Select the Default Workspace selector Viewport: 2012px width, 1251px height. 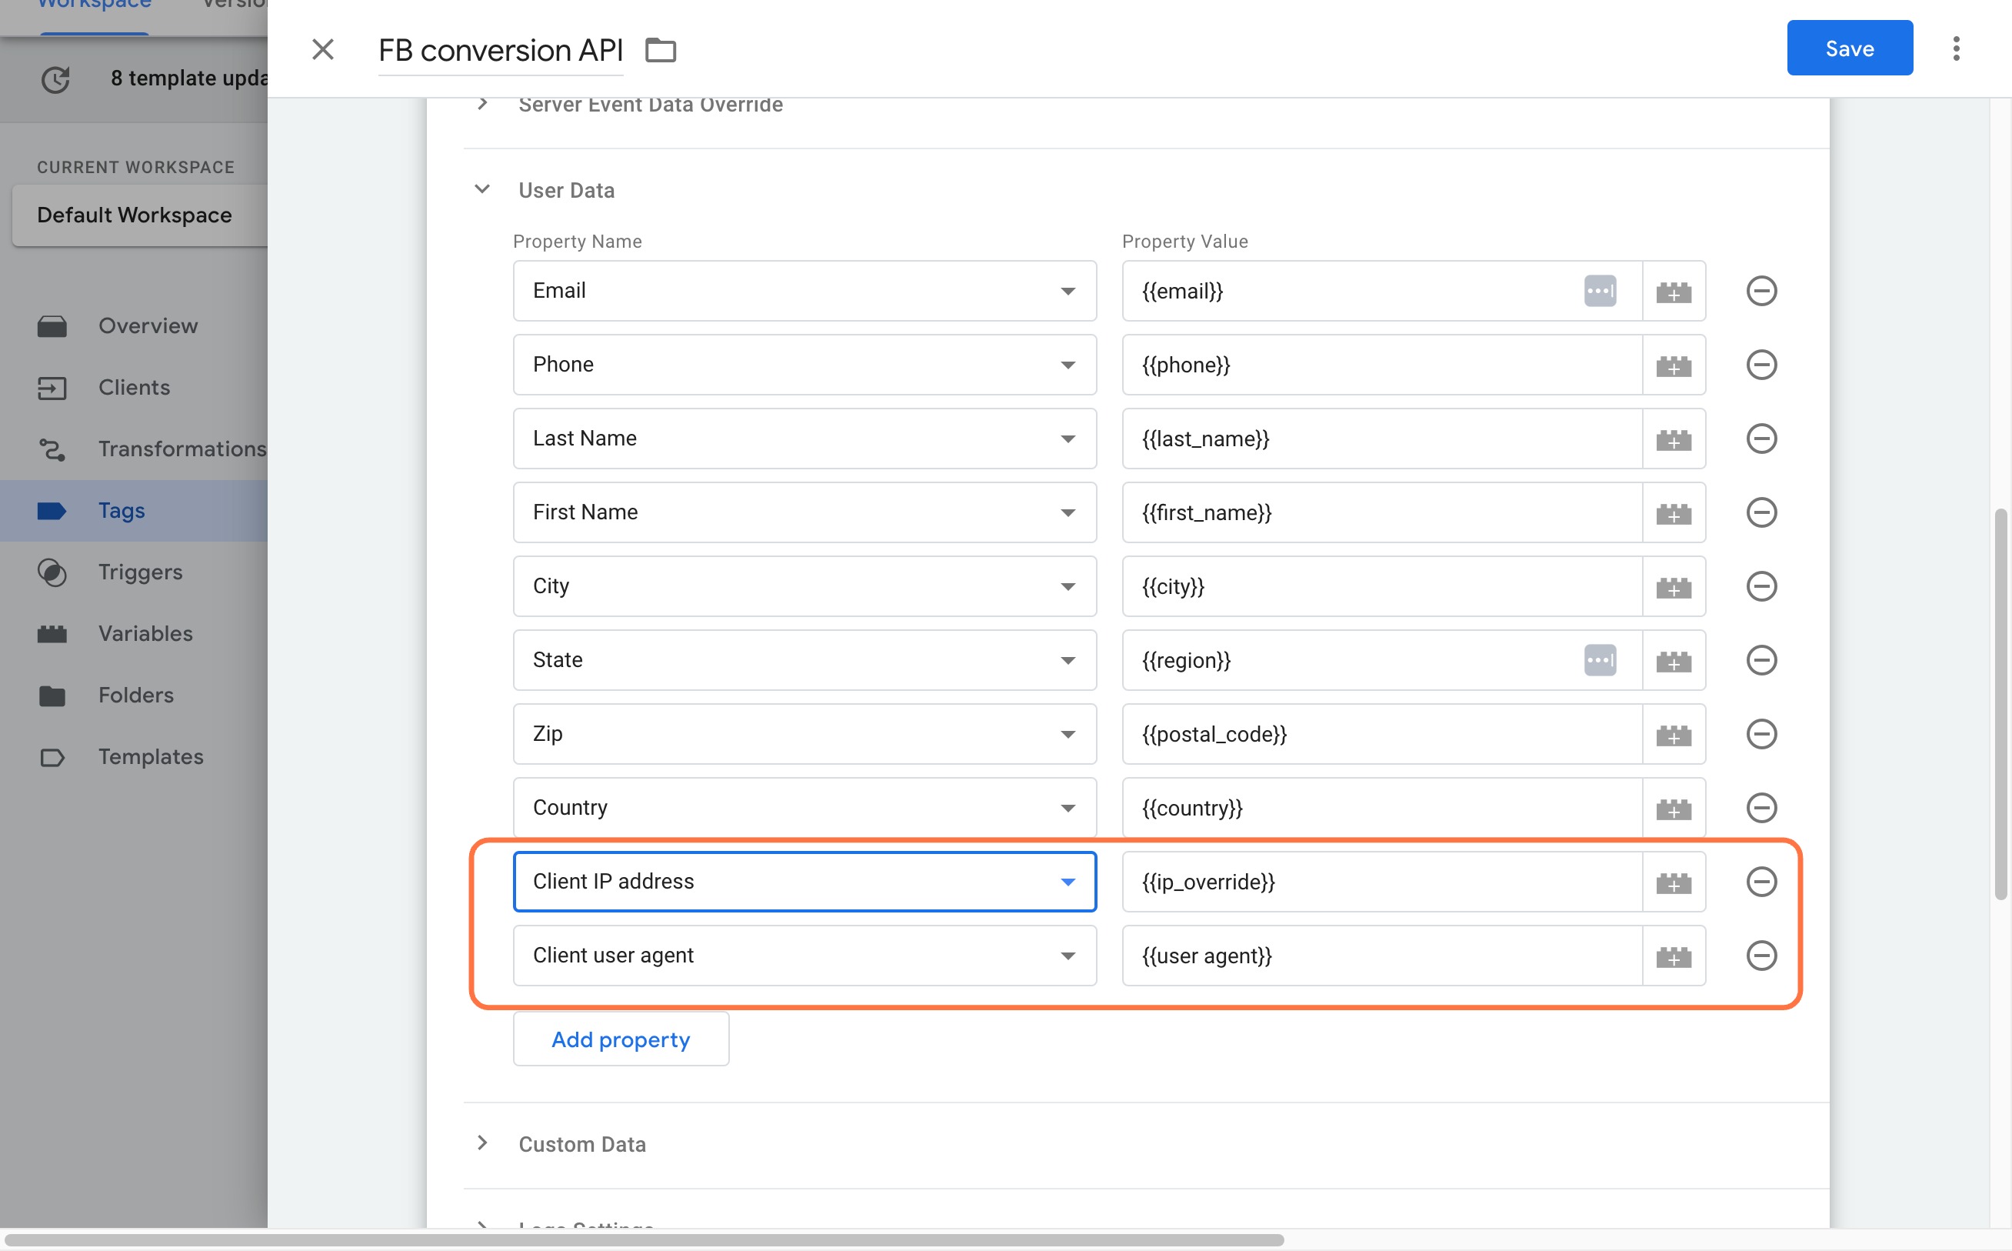click(140, 215)
